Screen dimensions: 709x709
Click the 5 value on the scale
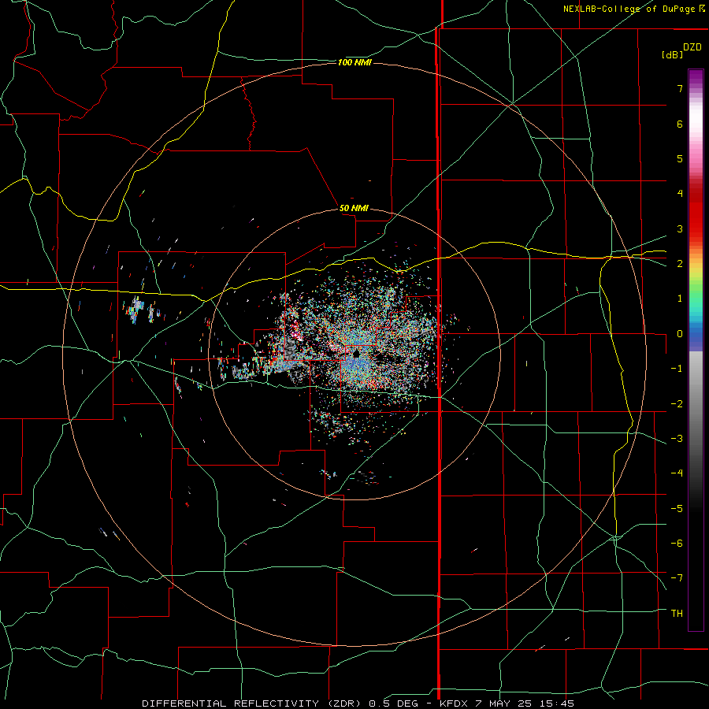click(x=680, y=158)
